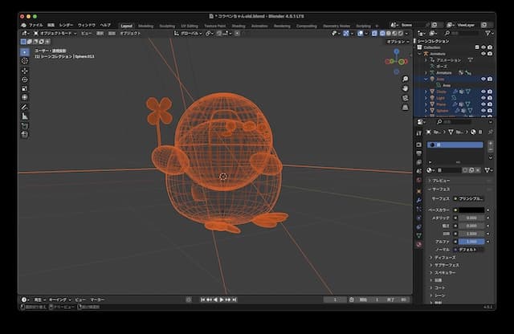Expand the コート panel
The width and height of the screenshot is (514, 334).
pos(439,287)
